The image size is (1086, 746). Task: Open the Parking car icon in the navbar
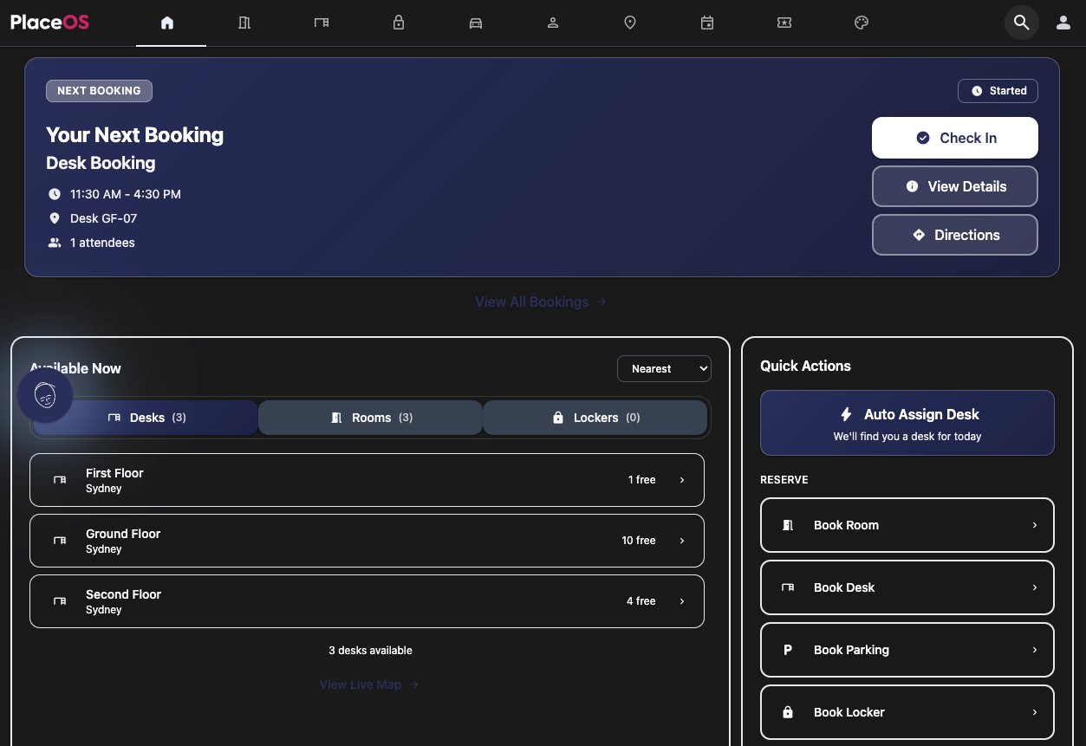tap(476, 23)
